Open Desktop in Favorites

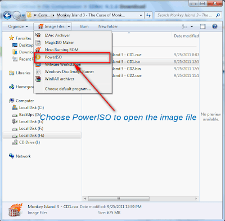[x=22, y=45]
